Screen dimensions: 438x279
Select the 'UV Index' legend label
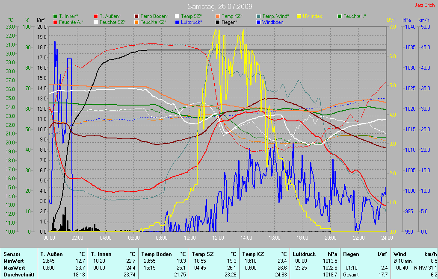coord(312,16)
